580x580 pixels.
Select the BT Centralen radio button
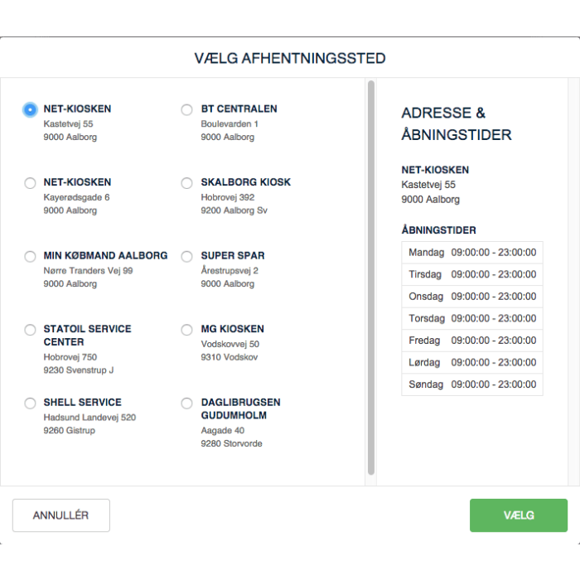coord(186,110)
